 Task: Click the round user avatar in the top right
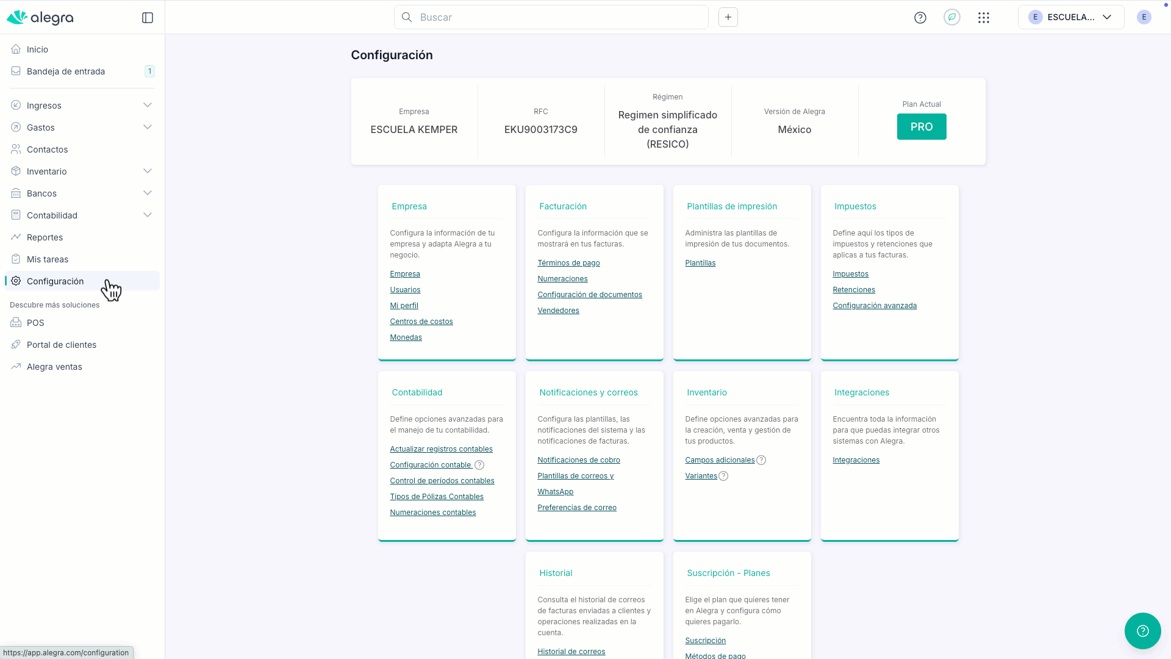pyautogui.click(x=1144, y=17)
